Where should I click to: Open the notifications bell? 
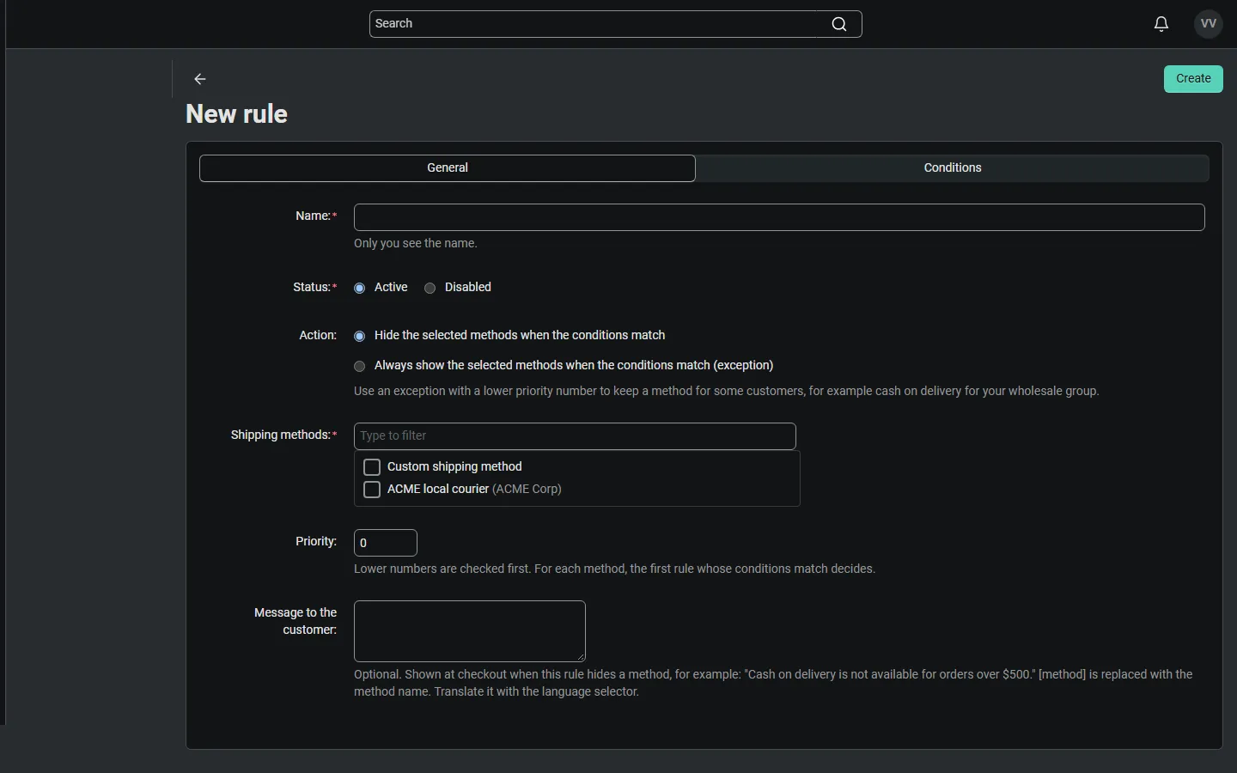pyautogui.click(x=1161, y=24)
